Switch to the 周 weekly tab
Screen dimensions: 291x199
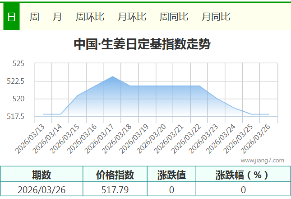(x=34, y=17)
